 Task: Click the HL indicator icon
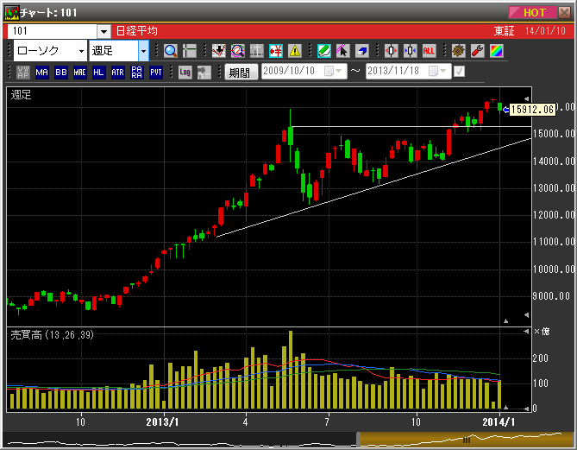[x=99, y=73]
